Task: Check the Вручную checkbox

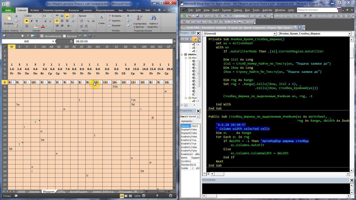Action: [65, 36]
